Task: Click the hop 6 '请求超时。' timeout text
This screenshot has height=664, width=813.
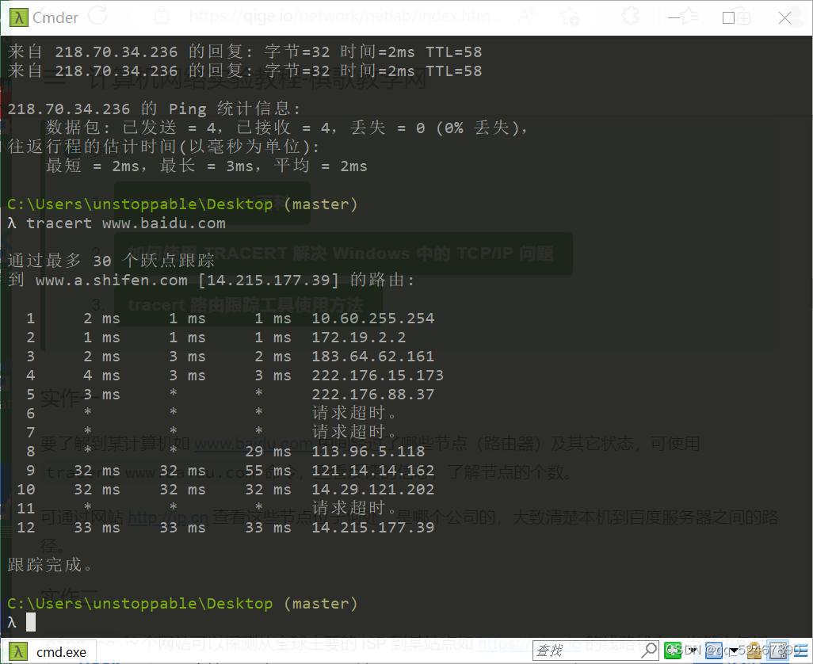Action: 355,413
